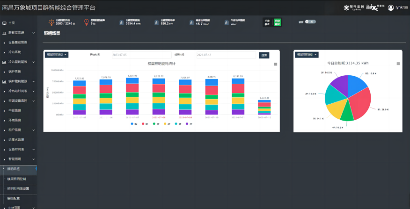Viewport: 410px width, 209px height.
Task: Click the start date field 2023-07-05
Action: point(141,55)
